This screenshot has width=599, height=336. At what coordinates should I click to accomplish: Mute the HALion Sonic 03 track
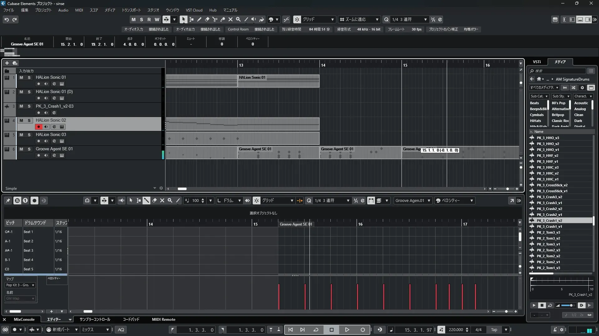click(x=21, y=135)
